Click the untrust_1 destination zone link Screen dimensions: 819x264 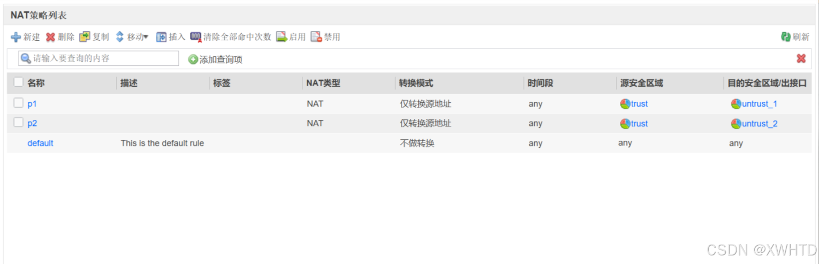tap(760, 104)
